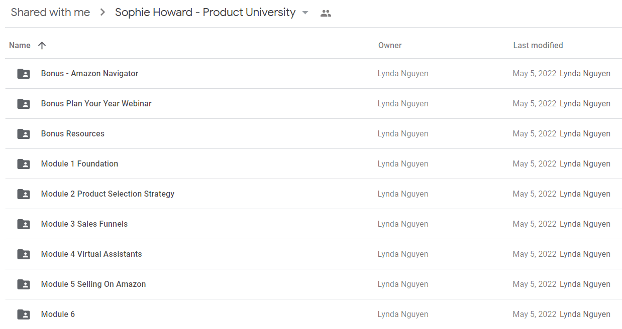This screenshot has height=329, width=622.
Task: Click the May 5, 2022 date in Module 4 Virtual Assistants row
Action: [x=535, y=254]
